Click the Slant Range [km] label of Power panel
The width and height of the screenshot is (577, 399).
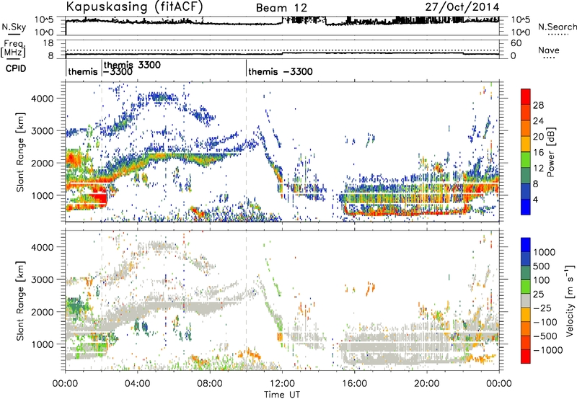click(20, 152)
